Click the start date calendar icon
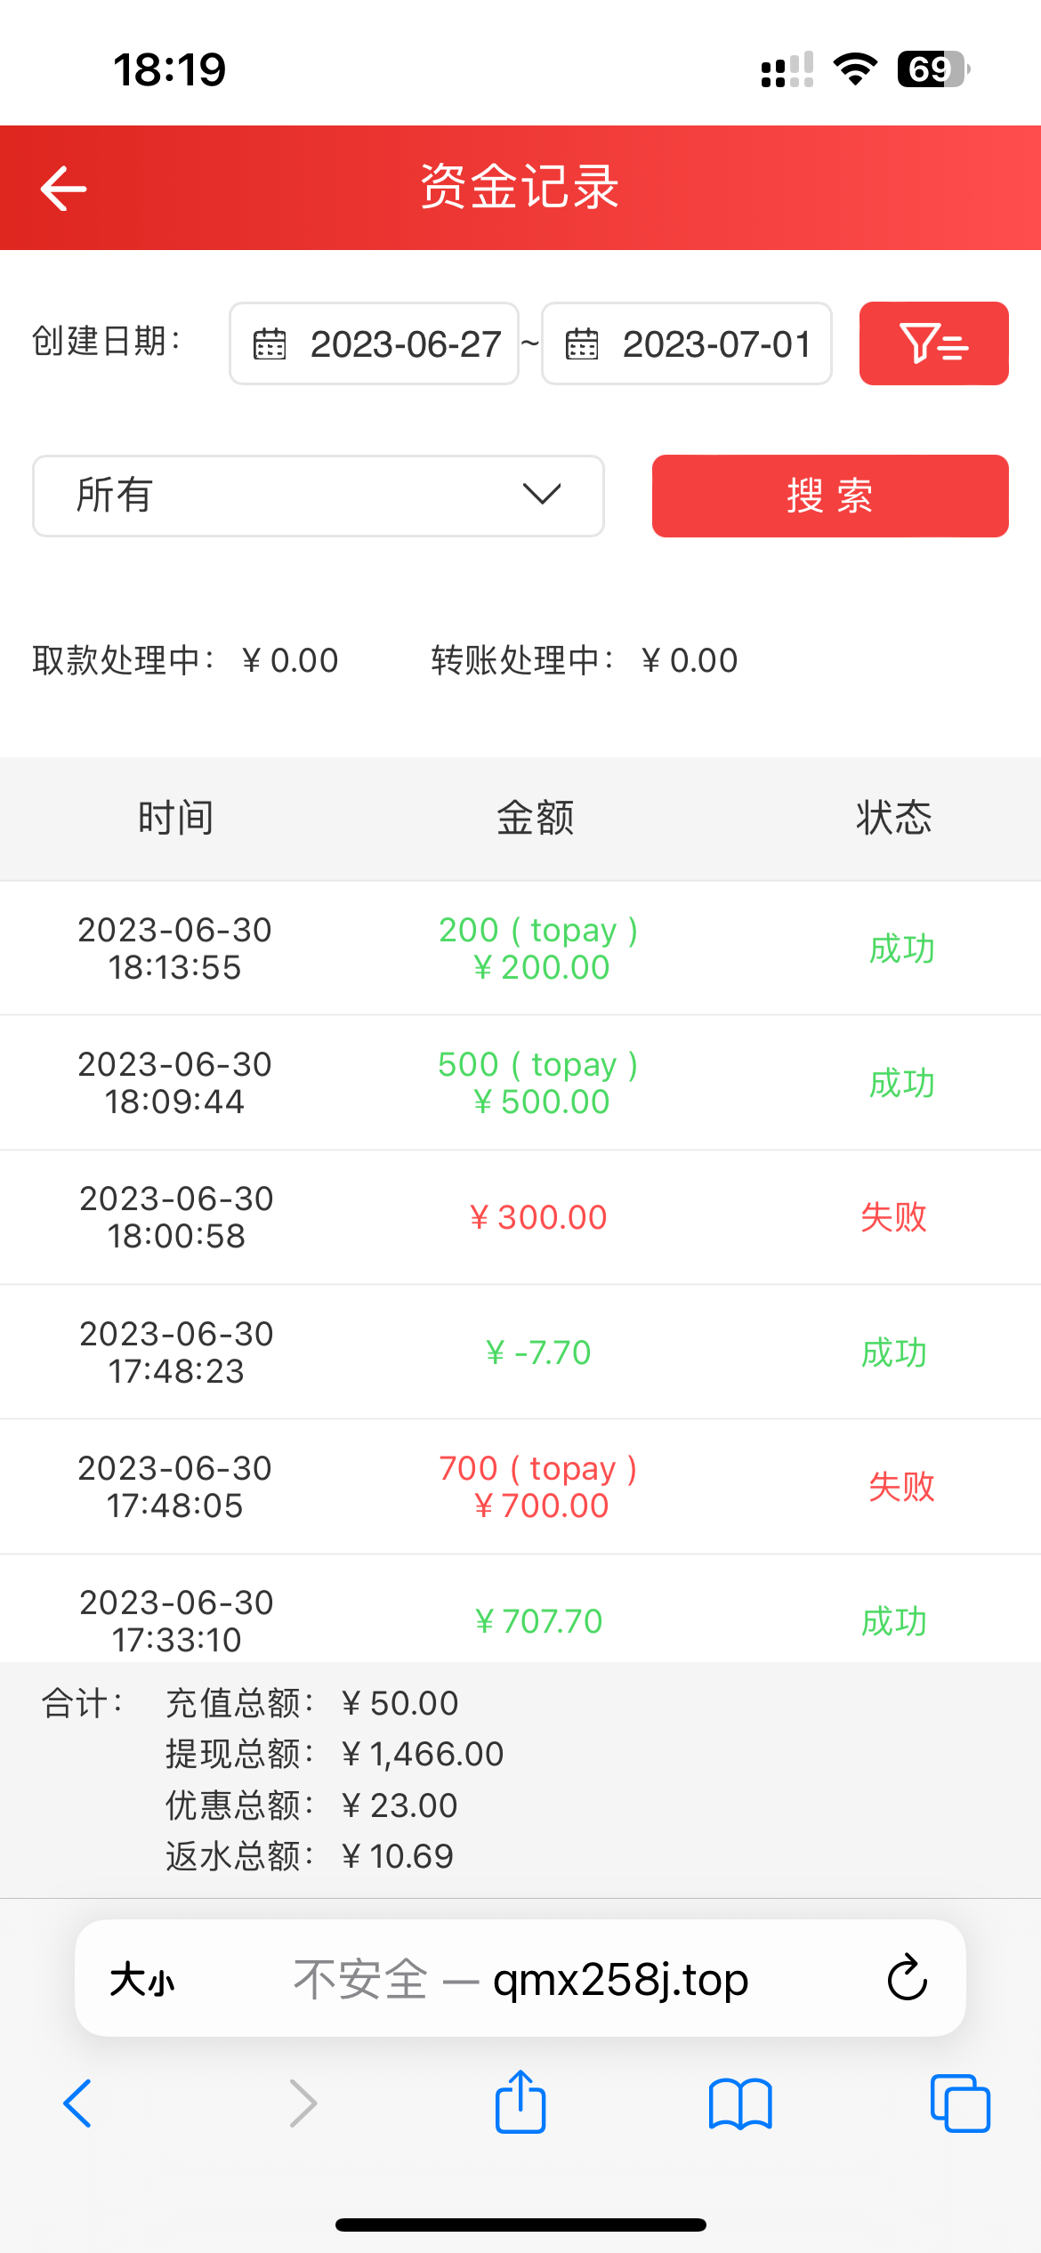This screenshot has width=1041, height=2253. tap(270, 344)
